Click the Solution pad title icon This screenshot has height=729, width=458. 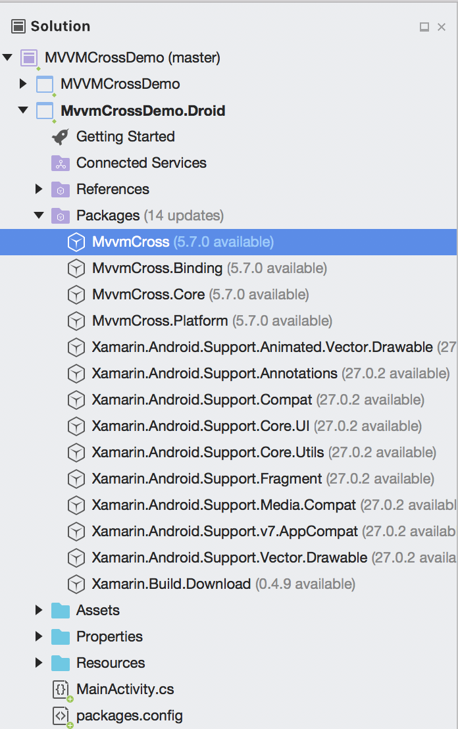pos(17,26)
